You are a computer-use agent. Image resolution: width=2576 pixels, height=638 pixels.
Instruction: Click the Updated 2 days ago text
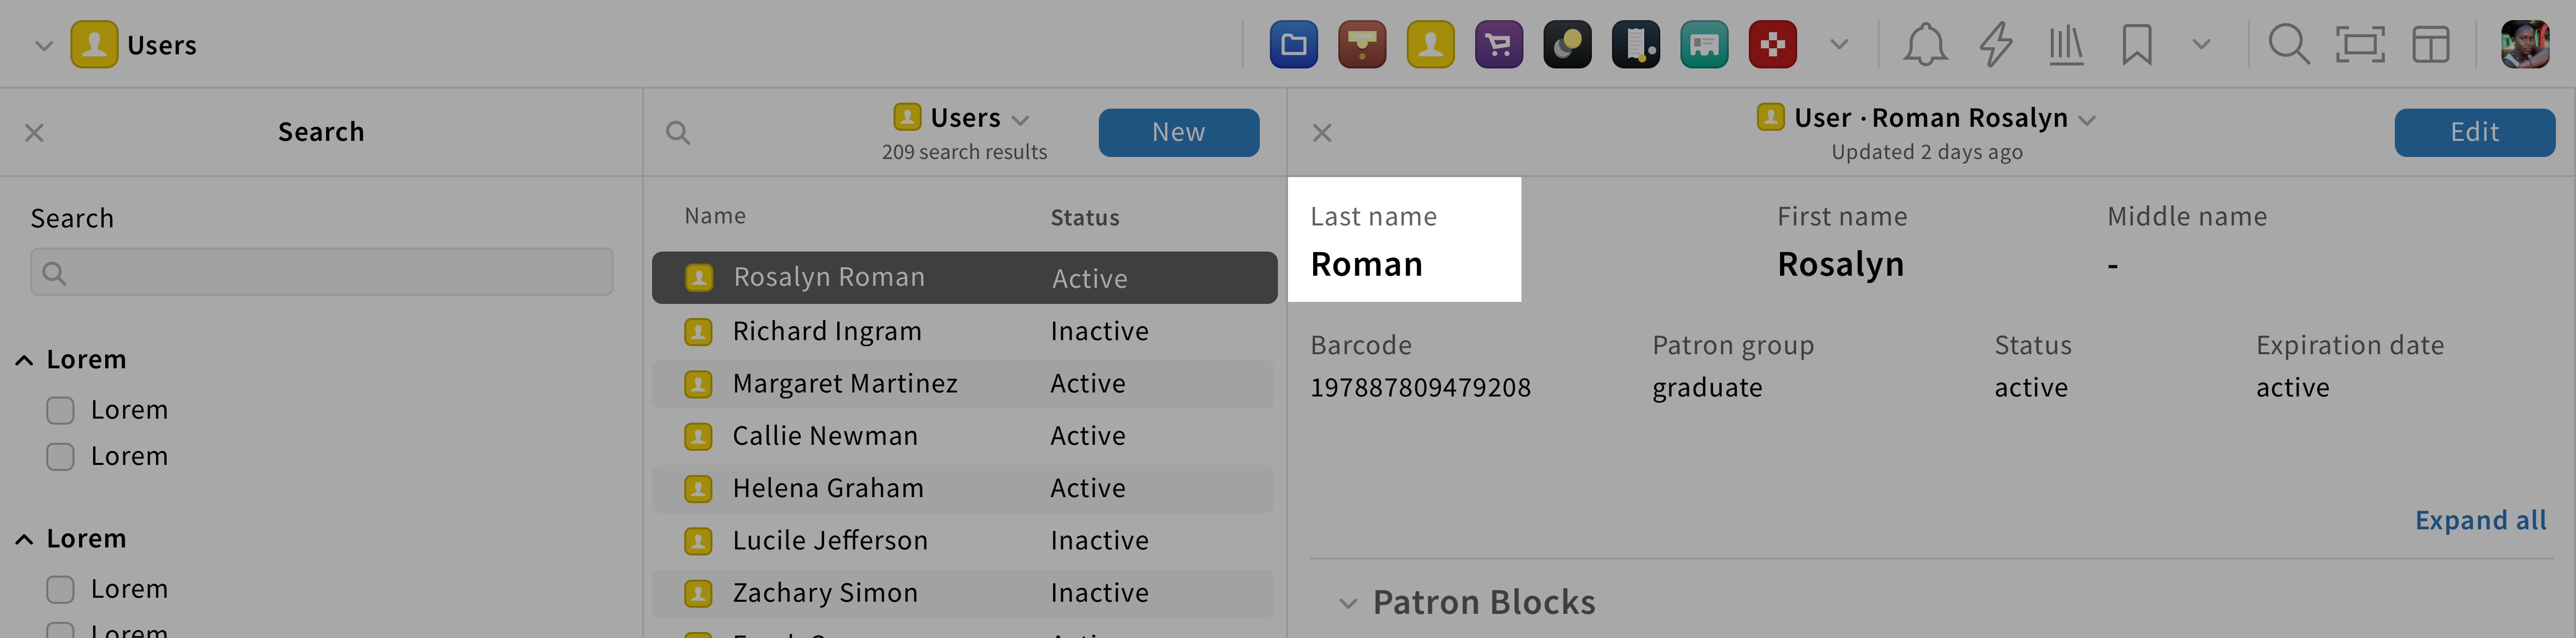(x=1926, y=152)
